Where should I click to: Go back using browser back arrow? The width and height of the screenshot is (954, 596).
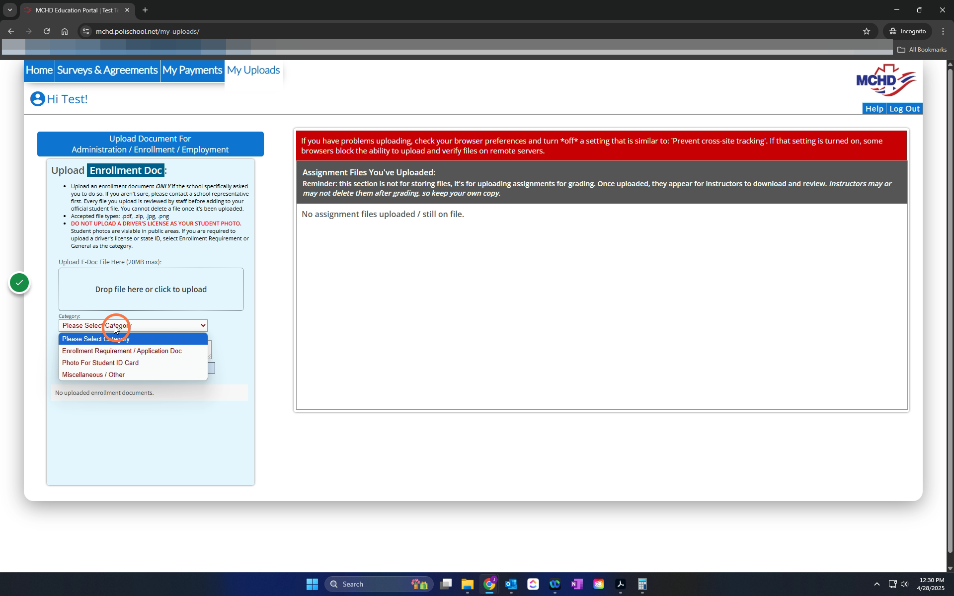pos(11,31)
